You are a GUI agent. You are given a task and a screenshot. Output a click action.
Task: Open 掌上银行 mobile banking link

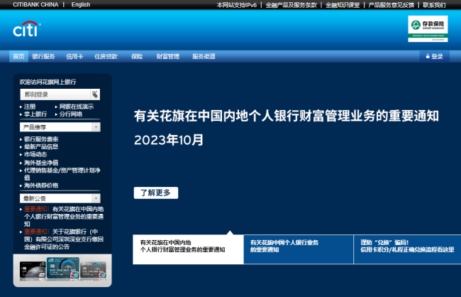coord(35,114)
